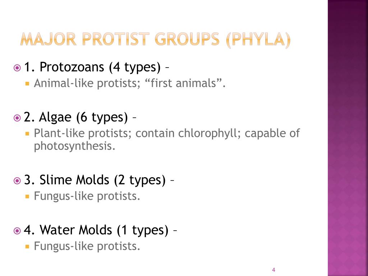Click the slide number 4
This screenshot has width=368, height=276.
[x=273, y=270]
